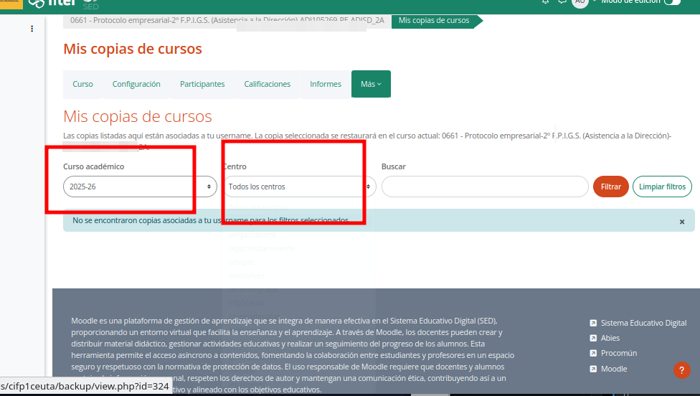Open the three-dot drawer menu icon

click(32, 29)
